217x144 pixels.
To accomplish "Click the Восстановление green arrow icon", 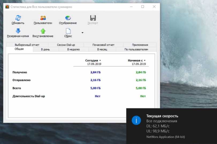I will pyautogui.click(x=43, y=31).
